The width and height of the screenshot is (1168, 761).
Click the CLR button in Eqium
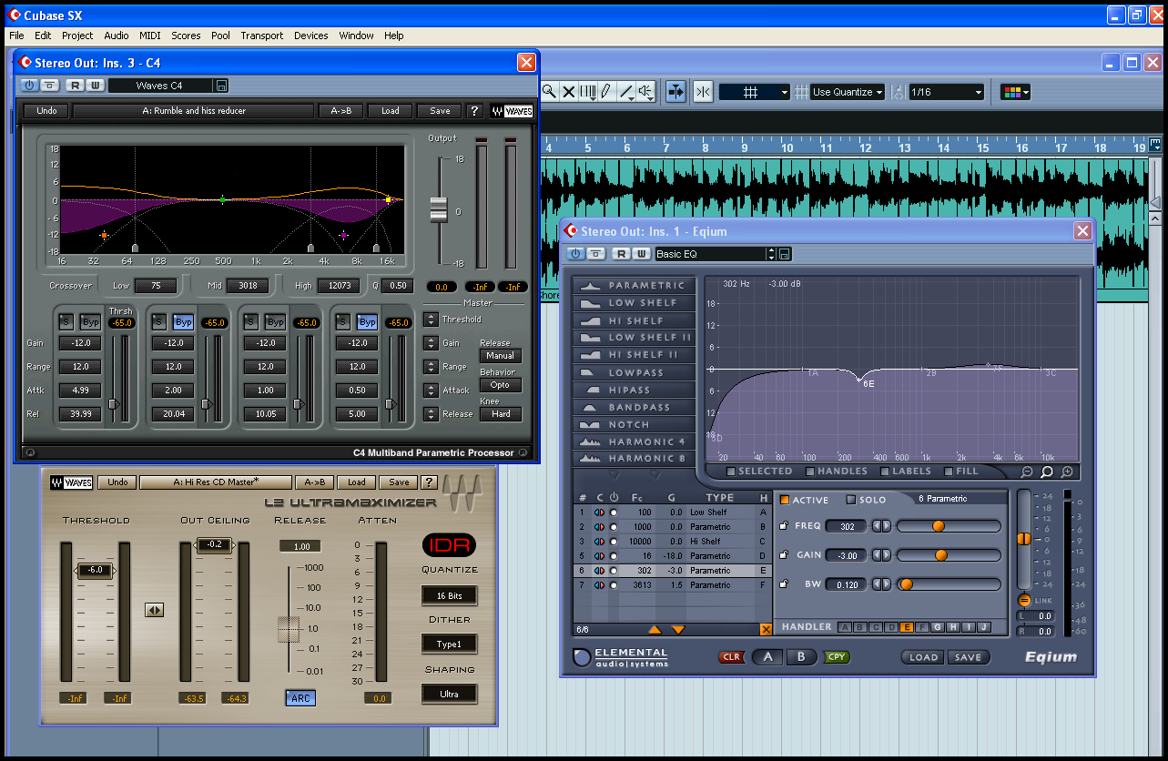click(x=731, y=657)
